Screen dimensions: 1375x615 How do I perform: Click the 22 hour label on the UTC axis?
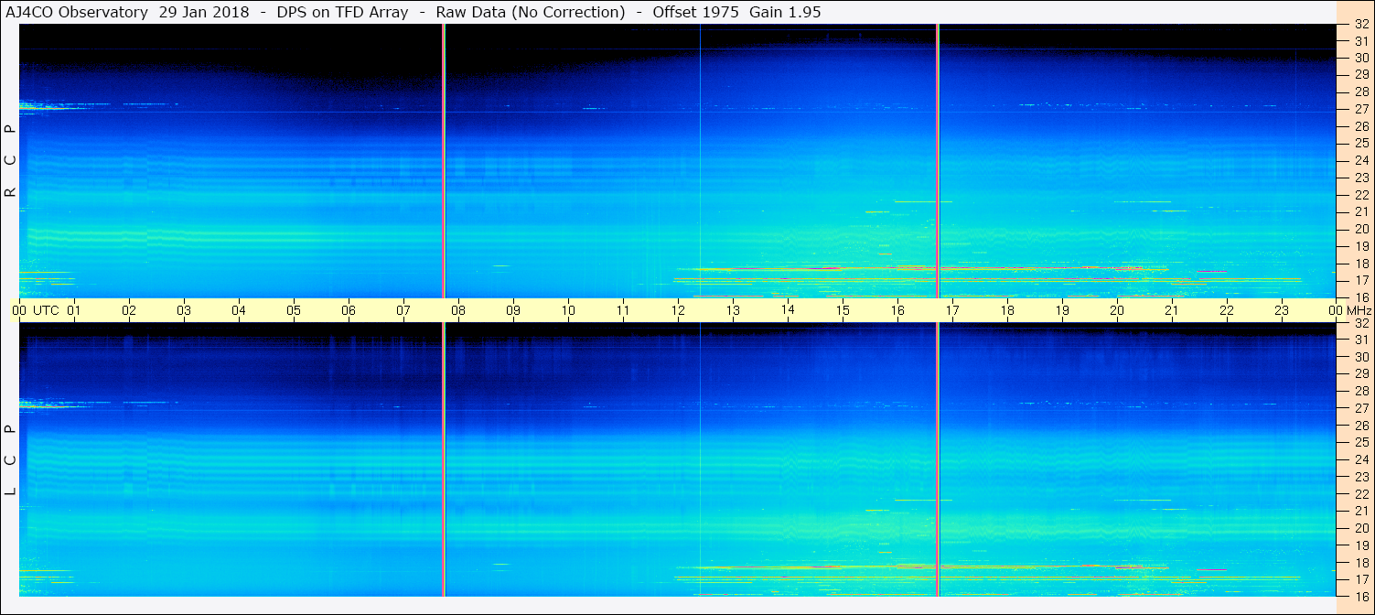(x=1227, y=310)
